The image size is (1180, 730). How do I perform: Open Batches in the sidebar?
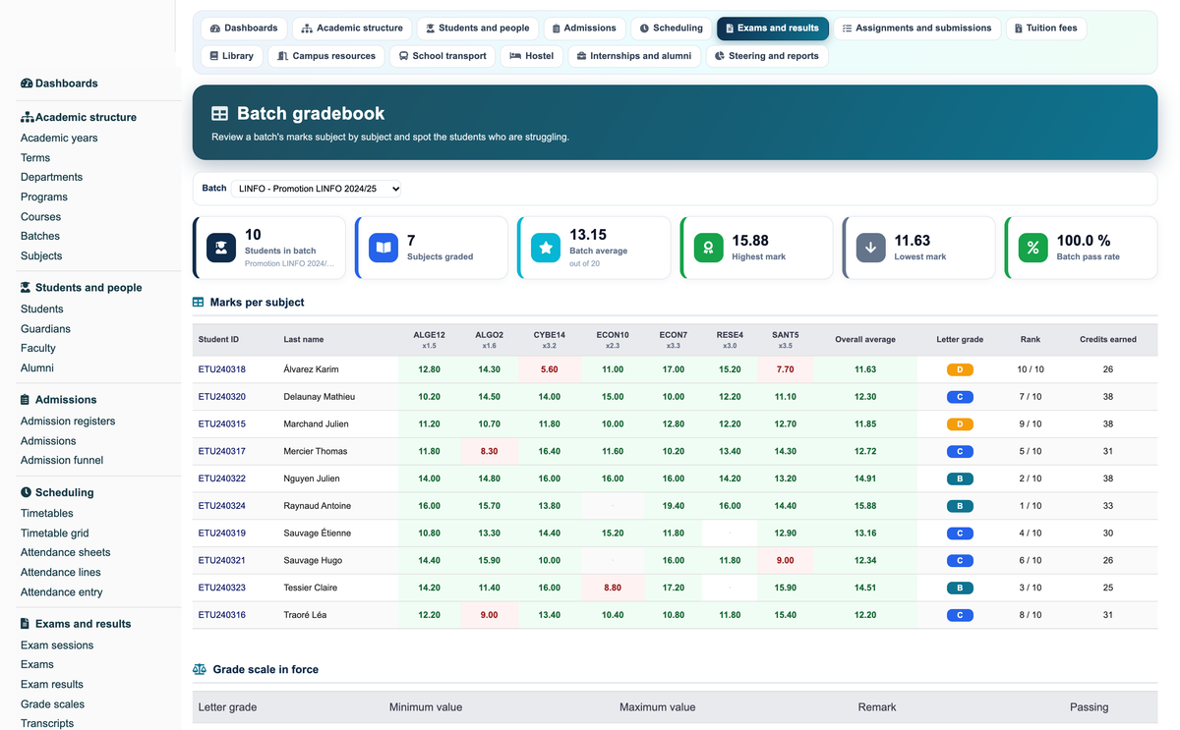40,237
